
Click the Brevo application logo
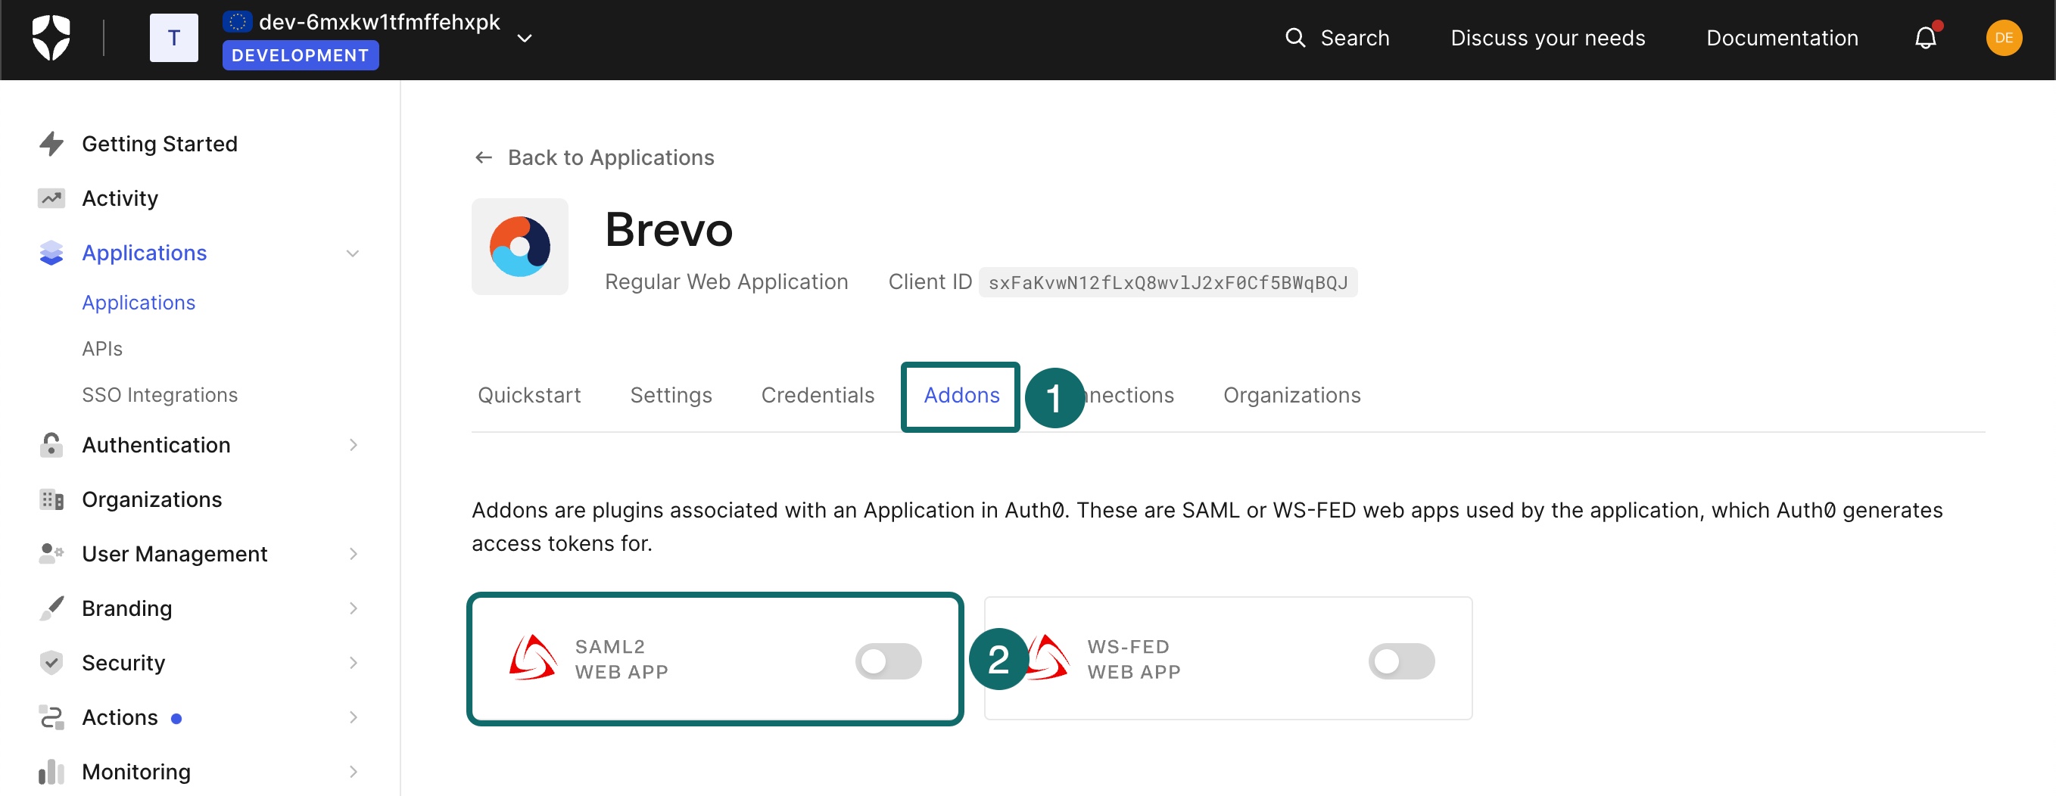pyautogui.click(x=519, y=247)
